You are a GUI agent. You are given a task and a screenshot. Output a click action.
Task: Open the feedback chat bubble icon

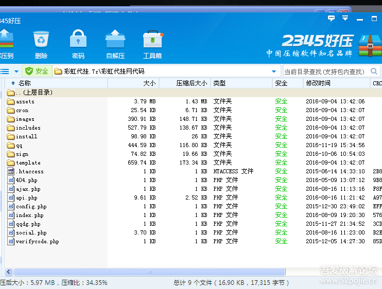pos(331,18)
